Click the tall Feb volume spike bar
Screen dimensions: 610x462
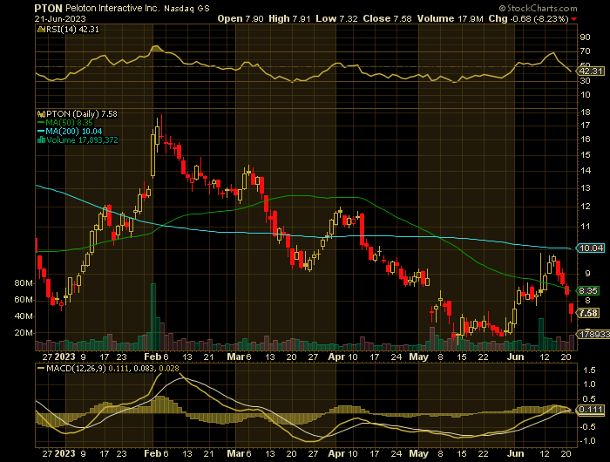(153, 316)
